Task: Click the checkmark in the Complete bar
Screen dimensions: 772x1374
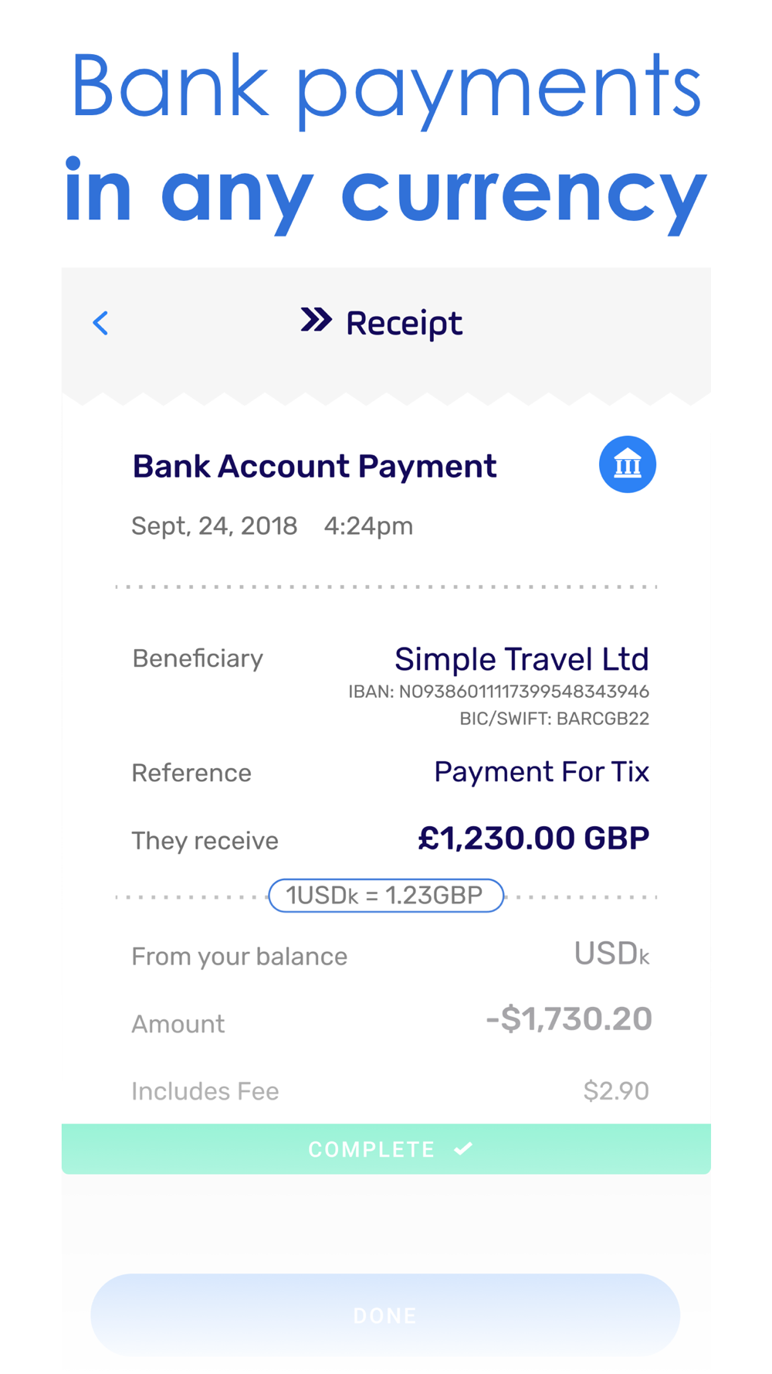Action: (463, 1149)
